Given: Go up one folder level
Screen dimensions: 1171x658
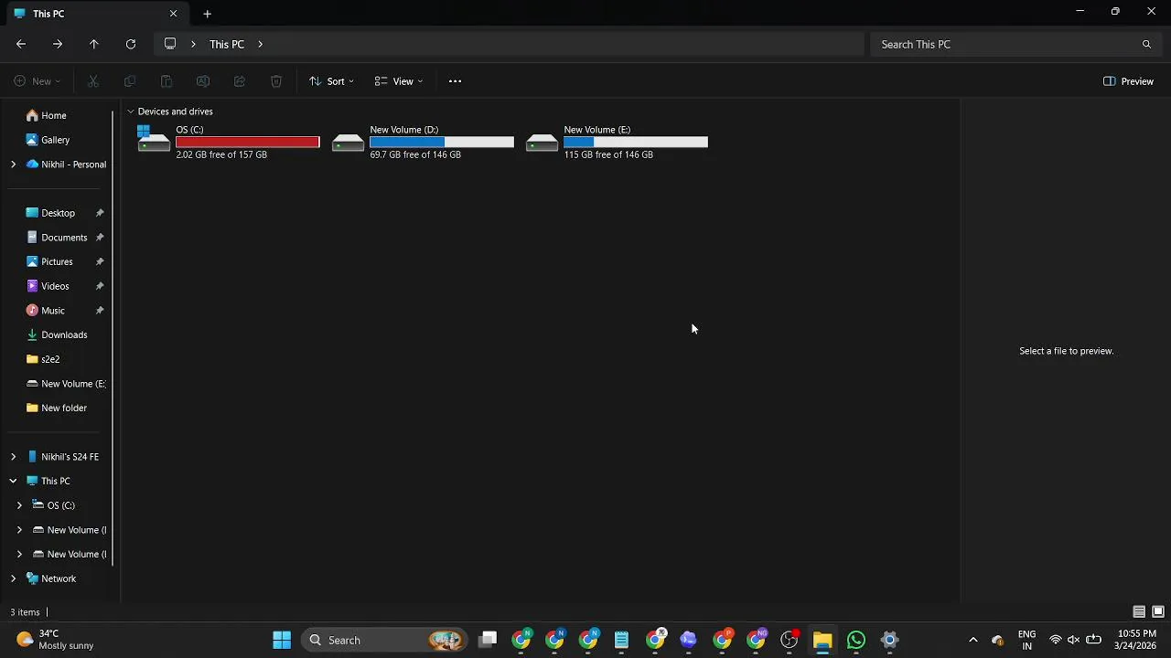Looking at the screenshot, I should click(x=93, y=44).
